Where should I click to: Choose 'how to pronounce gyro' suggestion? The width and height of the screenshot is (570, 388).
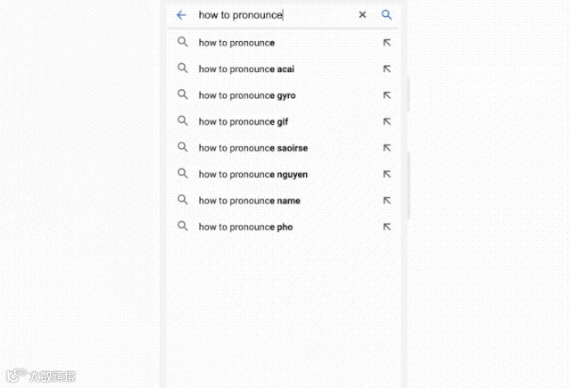247,95
